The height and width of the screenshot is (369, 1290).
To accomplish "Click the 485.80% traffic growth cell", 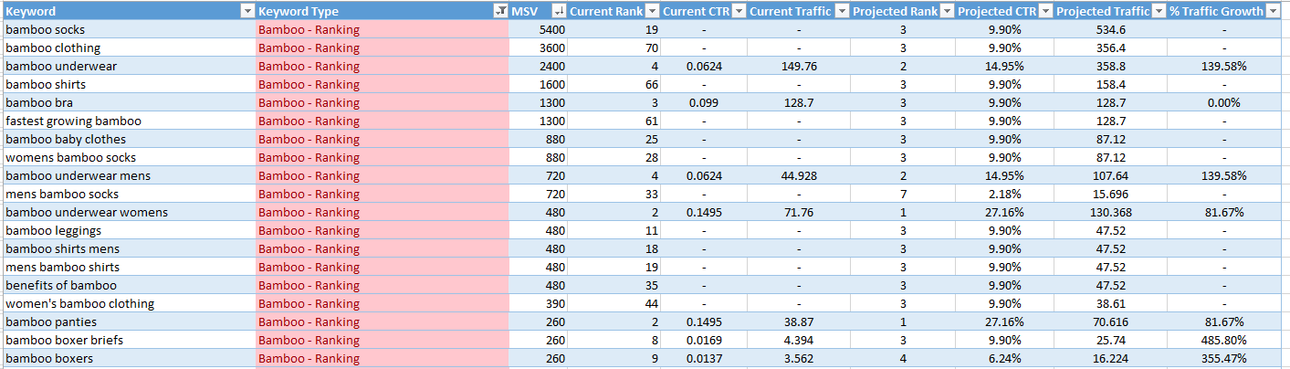I will point(1223,340).
